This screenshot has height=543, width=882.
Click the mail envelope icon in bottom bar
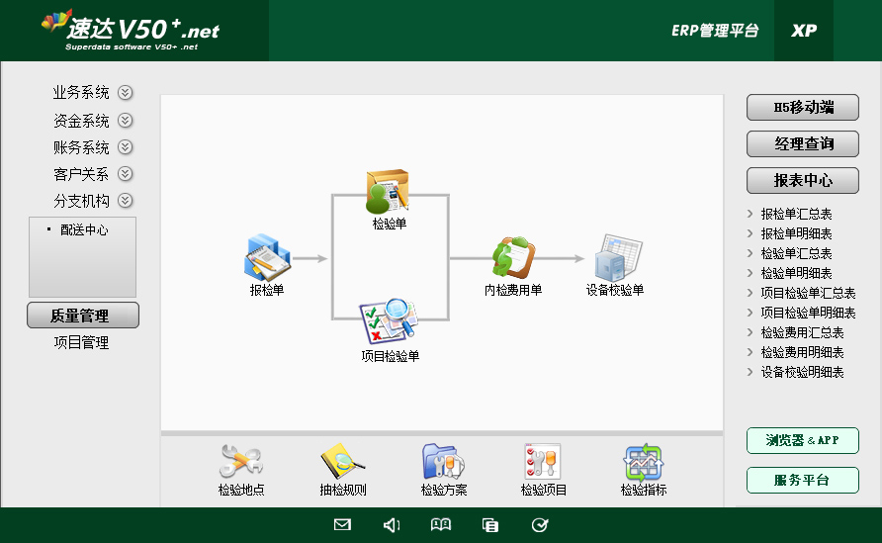point(342,525)
